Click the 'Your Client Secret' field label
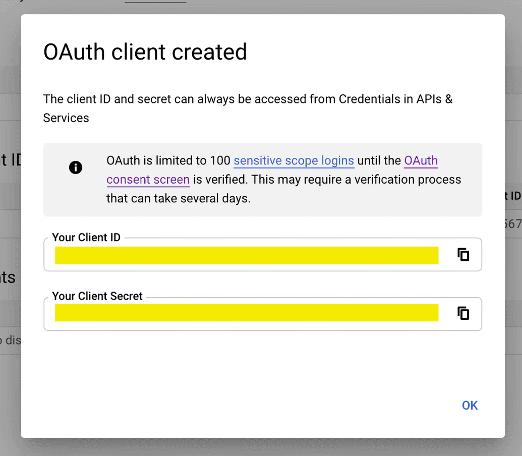 point(97,296)
